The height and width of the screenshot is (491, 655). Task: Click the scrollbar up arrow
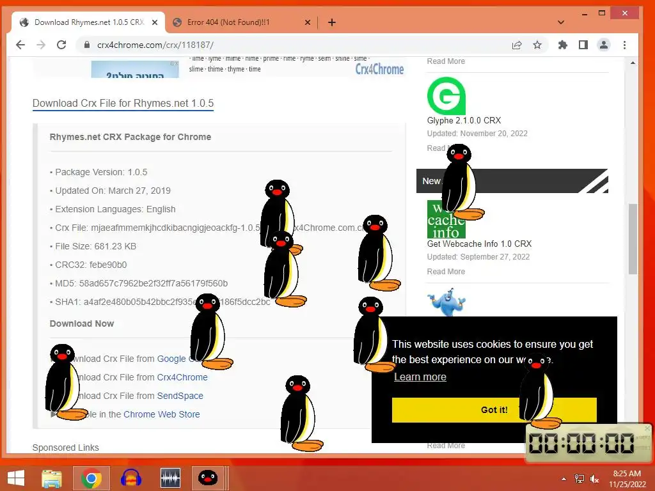(x=633, y=63)
